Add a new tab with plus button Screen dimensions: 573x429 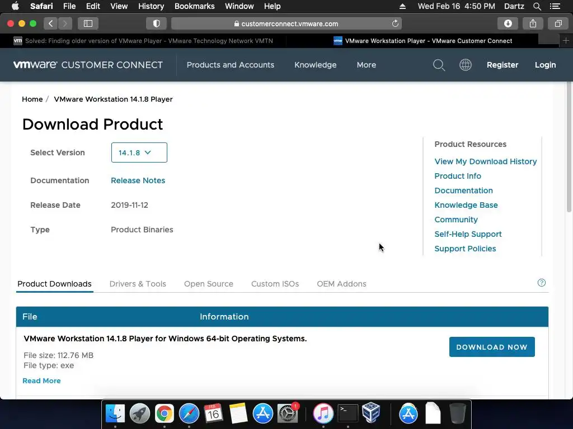tap(566, 40)
